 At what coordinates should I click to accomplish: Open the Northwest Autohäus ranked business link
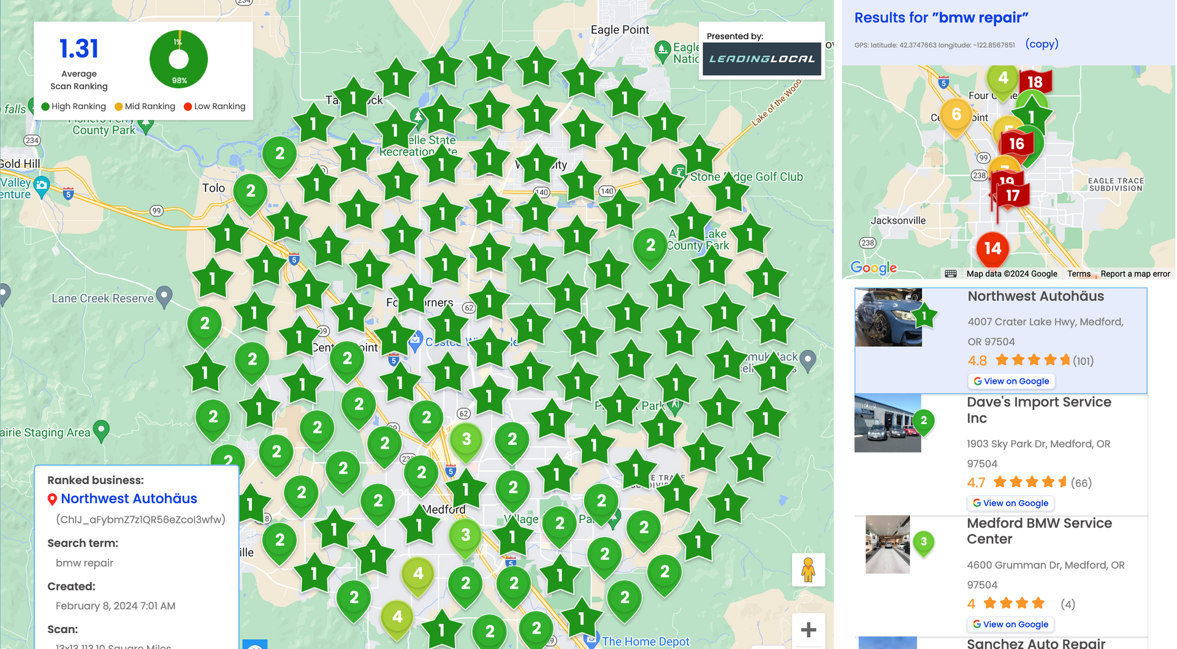129,499
